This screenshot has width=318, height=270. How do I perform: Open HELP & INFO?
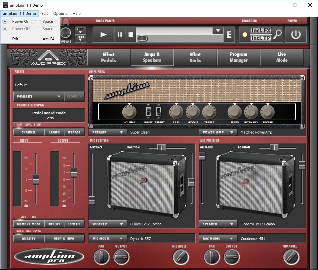tap(64, 239)
